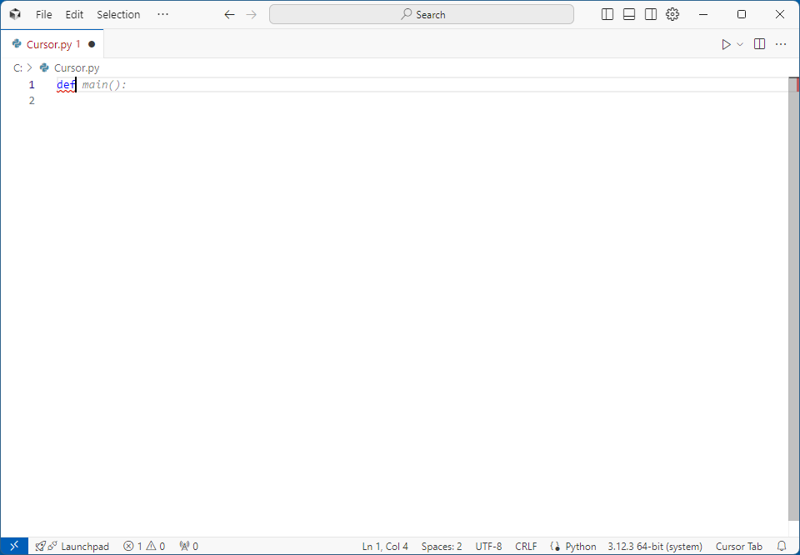Image resolution: width=800 pixels, height=555 pixels.
Task: Click the Split Editor icon
Action: point(759,44)
